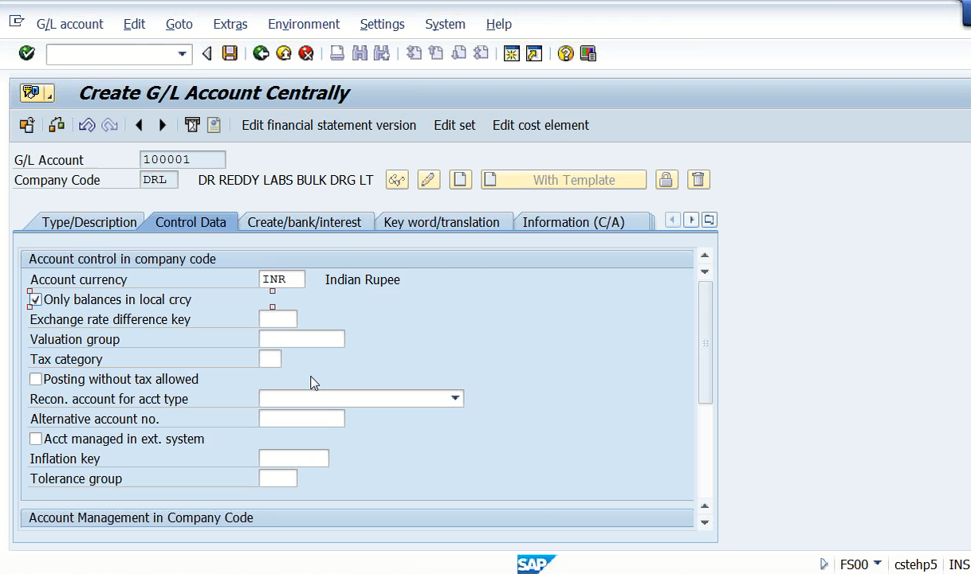Click the Last Page icon
The image size is (971, 574).
pyautogui.click(x=481, y=53)
